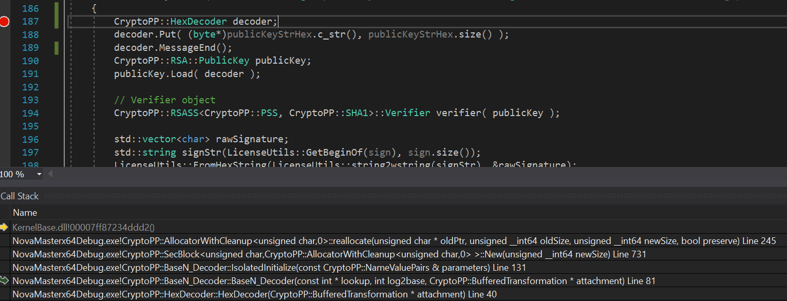The image size is (787, 301).
Task: Open the 100 % zoom level dropdown
Action: (x=39, y=175)
